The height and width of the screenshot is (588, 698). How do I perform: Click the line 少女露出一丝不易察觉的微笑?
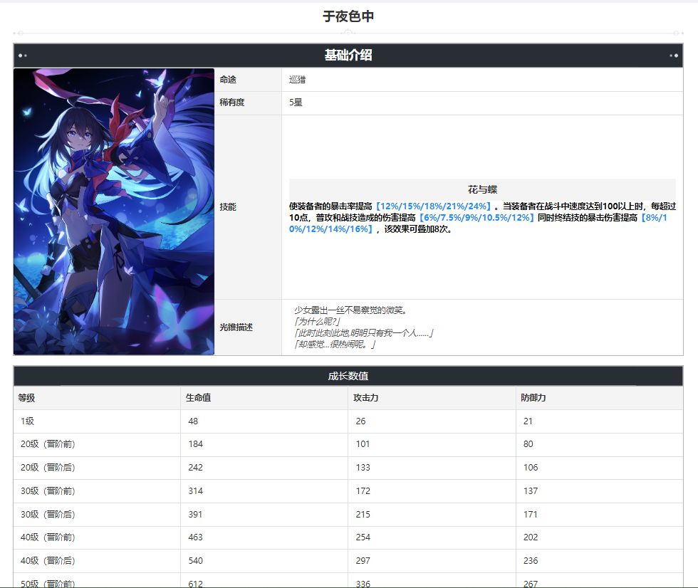pos(350,310)
